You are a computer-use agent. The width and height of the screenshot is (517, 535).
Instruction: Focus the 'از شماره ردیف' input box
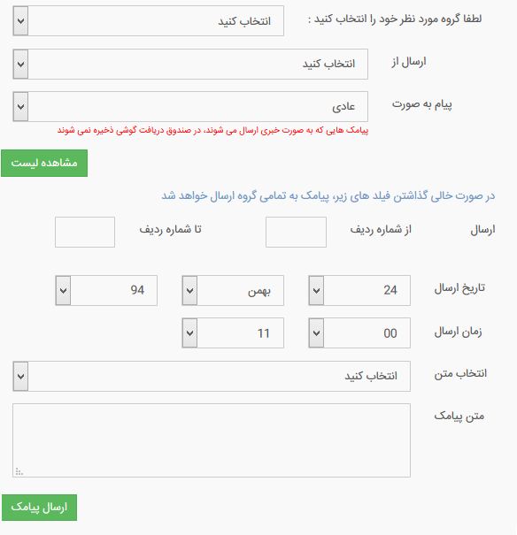point(296,232)
